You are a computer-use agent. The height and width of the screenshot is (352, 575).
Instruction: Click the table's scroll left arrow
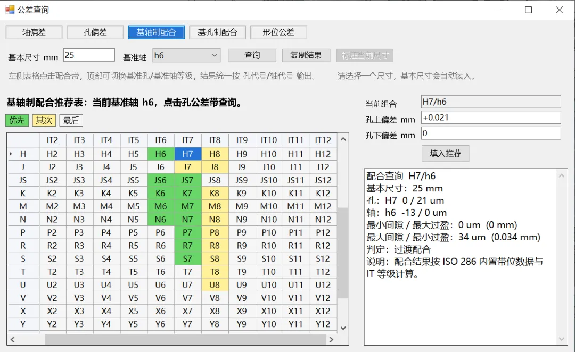pyautogui.click(x=12, y=340)
